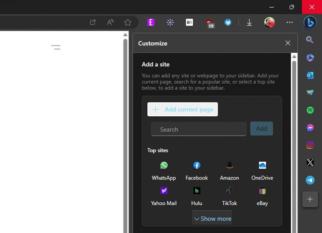322x233 pixels.
Task: Click the purple E extension icon
Action: pyautogui.click(x=151, y=22)
